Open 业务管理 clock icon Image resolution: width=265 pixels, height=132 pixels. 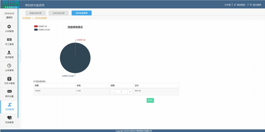pyautogui.click(x=9, y=66)
